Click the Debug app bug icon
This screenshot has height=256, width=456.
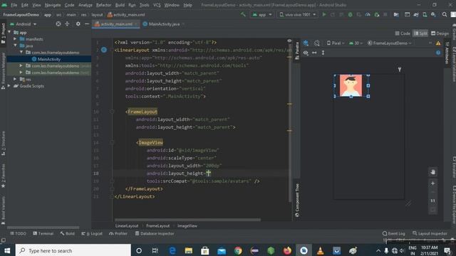pos(350,14)
